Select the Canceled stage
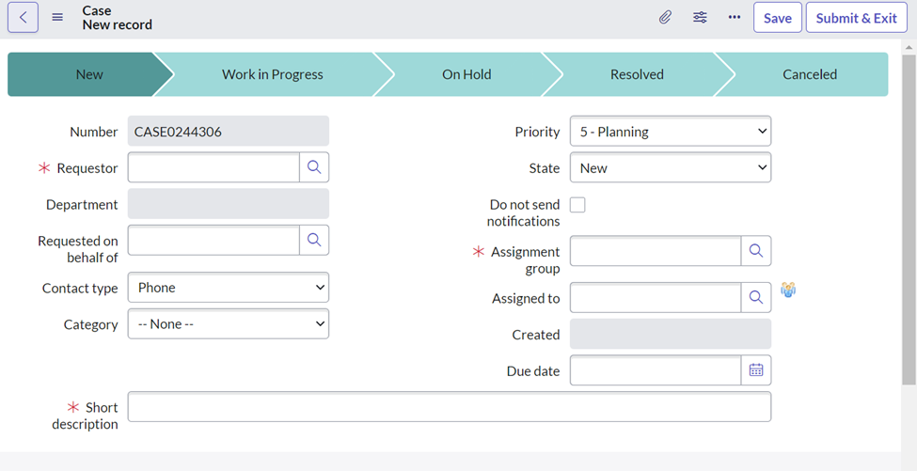 click(x=810, y=74)
